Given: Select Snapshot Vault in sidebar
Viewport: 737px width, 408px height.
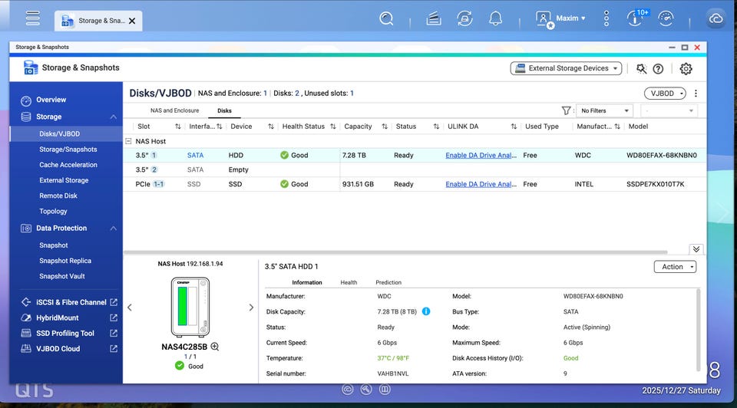Looking at the screenshot, I should 62,276.
